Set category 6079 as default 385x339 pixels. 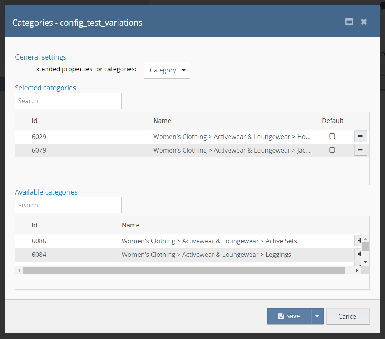point(332,150)
